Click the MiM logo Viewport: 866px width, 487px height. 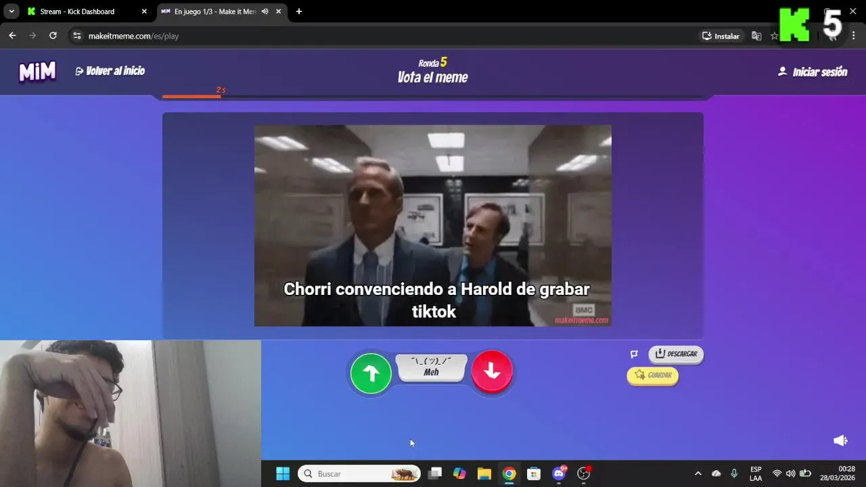point(37,71)
